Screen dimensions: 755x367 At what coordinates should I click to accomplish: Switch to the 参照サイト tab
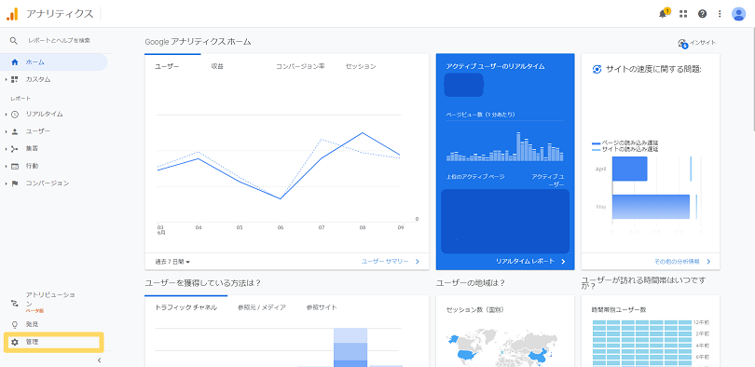[x=322, y=307]
